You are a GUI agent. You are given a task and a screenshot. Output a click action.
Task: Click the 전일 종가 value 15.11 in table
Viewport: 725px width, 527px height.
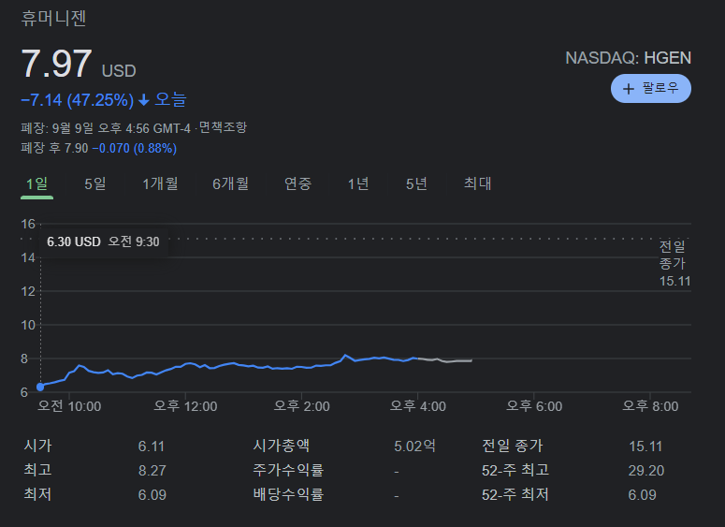tap(645, 446)
